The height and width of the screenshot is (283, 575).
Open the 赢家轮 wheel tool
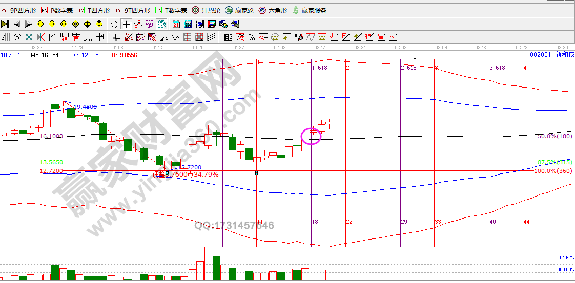[x=240, y=10]
